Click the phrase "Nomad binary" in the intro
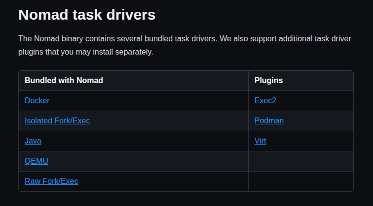Screen dimensions: 373x206 (x=56, y=38)
